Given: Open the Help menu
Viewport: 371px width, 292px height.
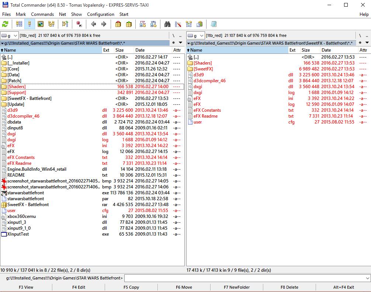Looking at the screenshot, I should (x=364, y=14).
